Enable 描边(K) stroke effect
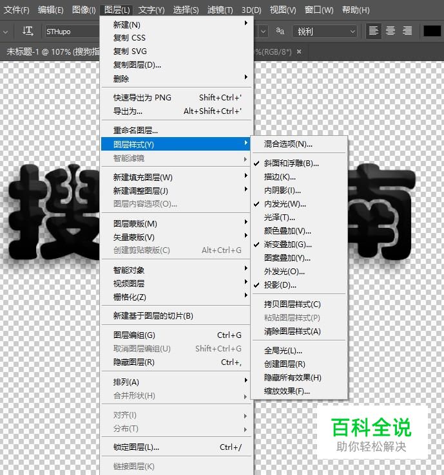The width and height of the screenshot is (444, 475). (299, 177)
